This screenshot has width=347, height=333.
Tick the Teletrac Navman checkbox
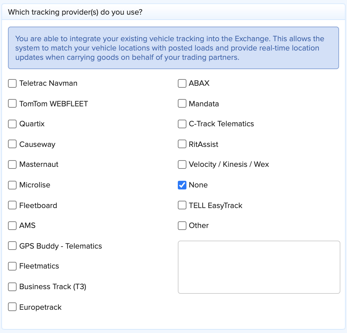point(12,83)
